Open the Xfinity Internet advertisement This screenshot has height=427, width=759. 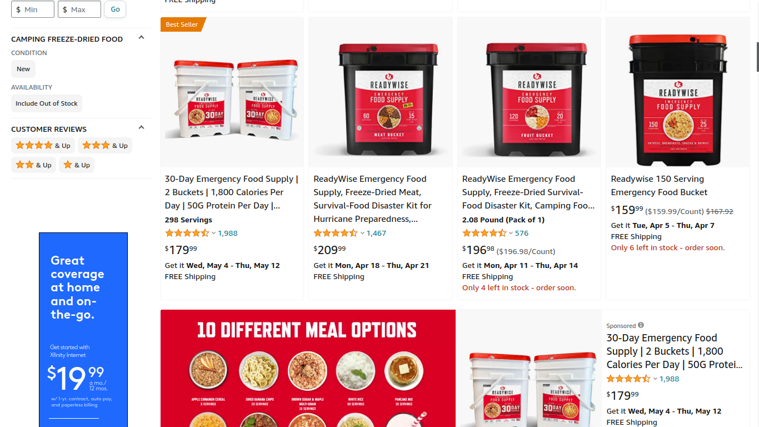[83, 330]
